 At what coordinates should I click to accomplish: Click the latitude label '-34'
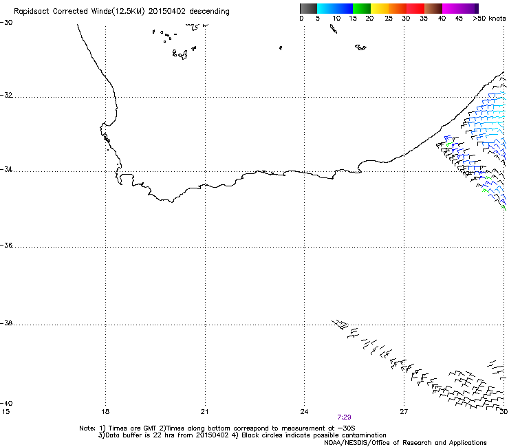click(6, 169)
